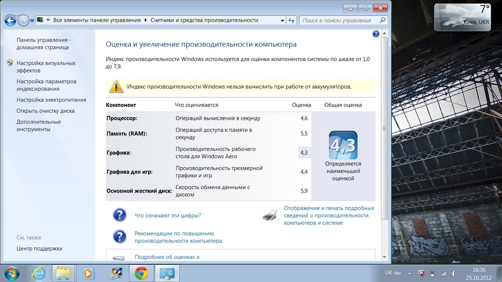This screenshot has height=282, width=502.
Task: Click scrollbar up arrow in window
Action: [384, 33]
